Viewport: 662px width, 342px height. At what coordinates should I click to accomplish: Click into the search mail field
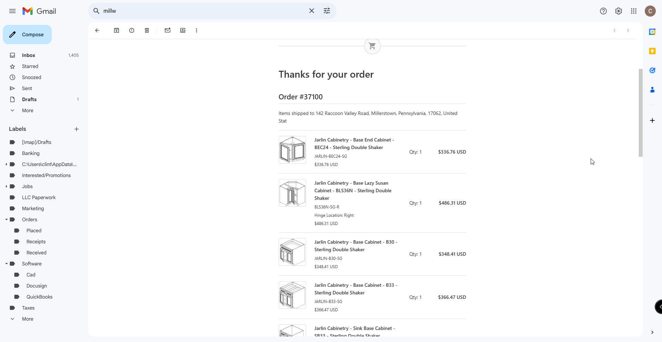(x=203, y=11)
